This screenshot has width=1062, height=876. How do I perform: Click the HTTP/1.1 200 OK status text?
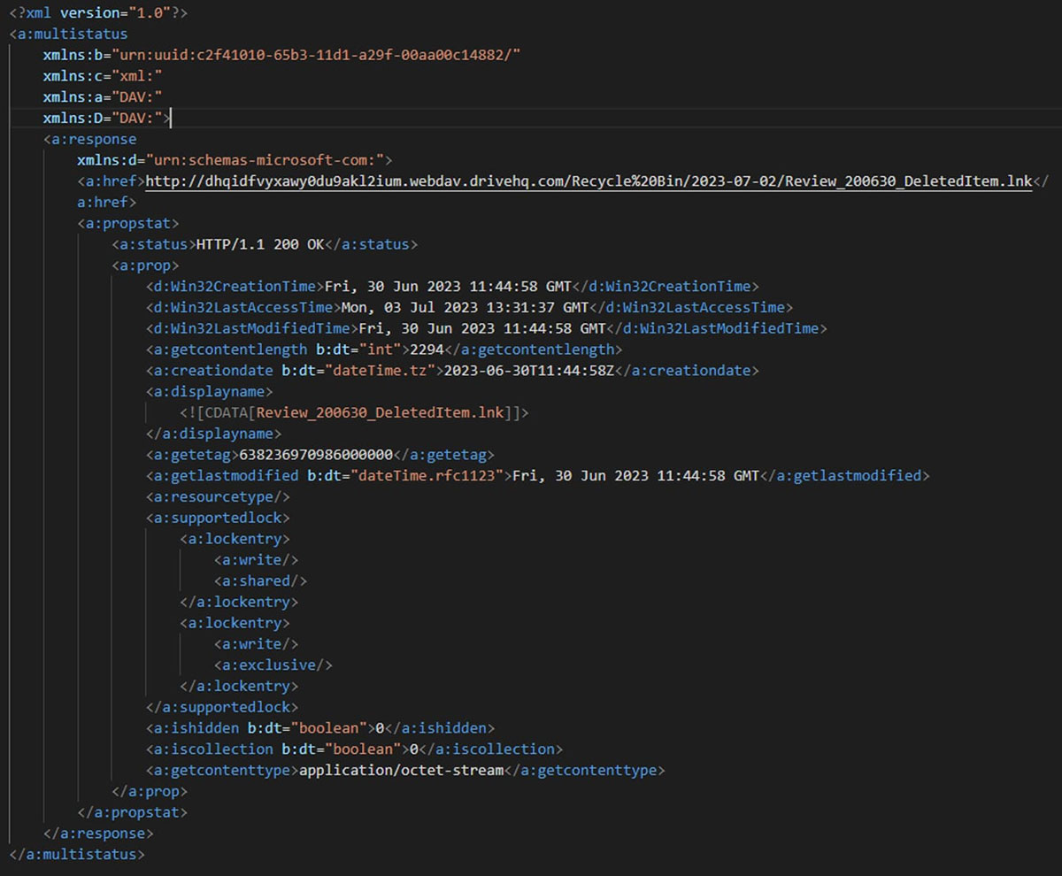coord(260,244)
